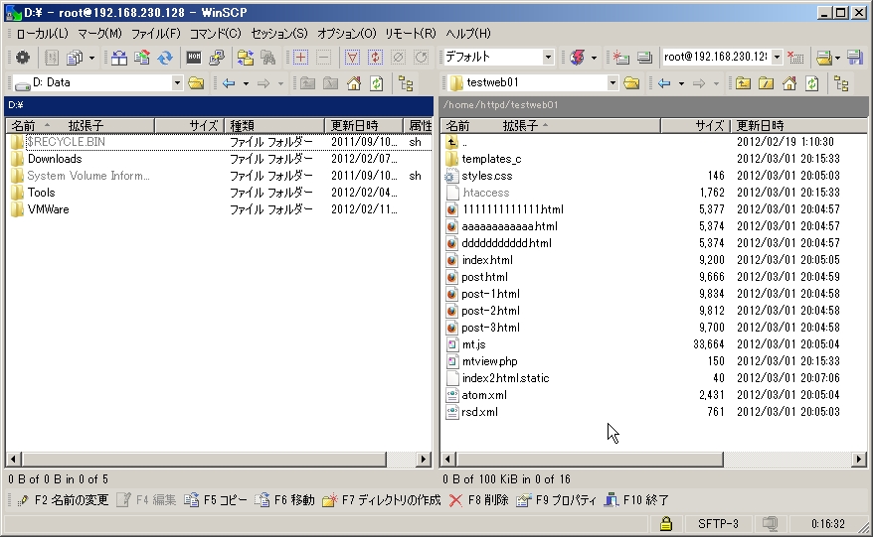This screenshot has width=873, height=537.
Task: Open remote directory folder icon beside testweb01
Action: [x=631, y=83]
